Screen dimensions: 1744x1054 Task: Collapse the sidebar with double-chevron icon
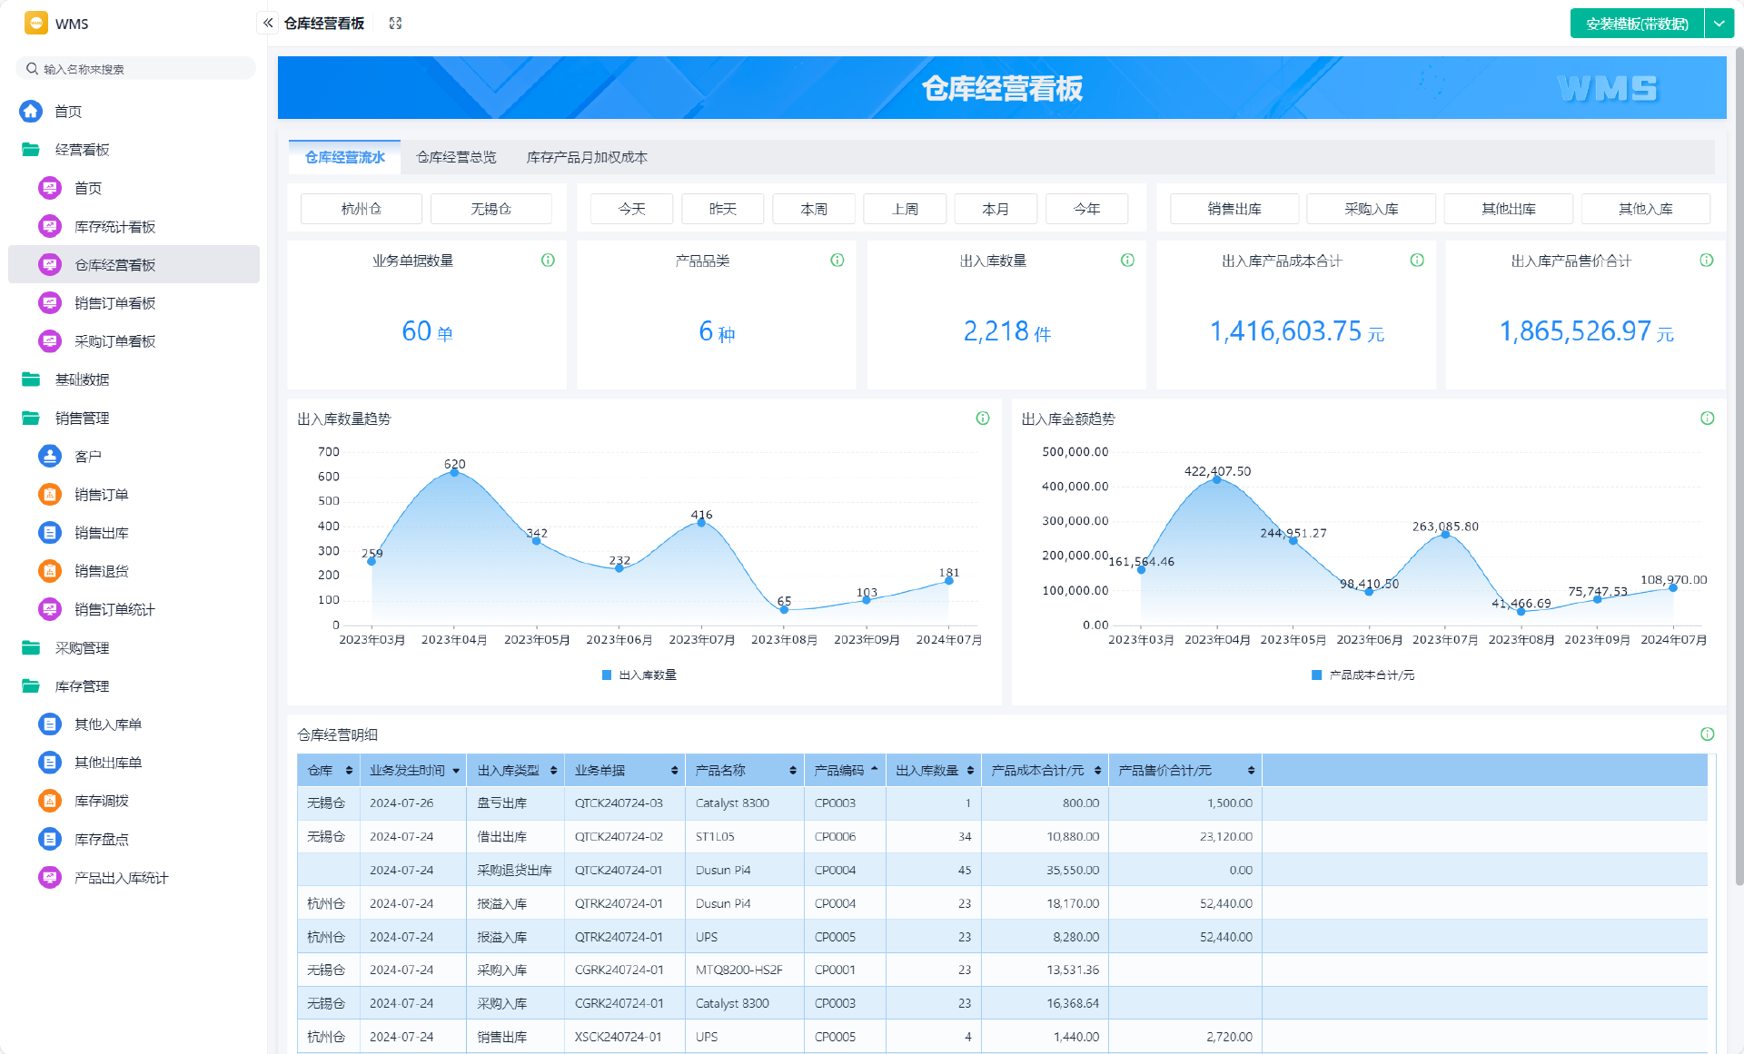[x=268, y=23]
